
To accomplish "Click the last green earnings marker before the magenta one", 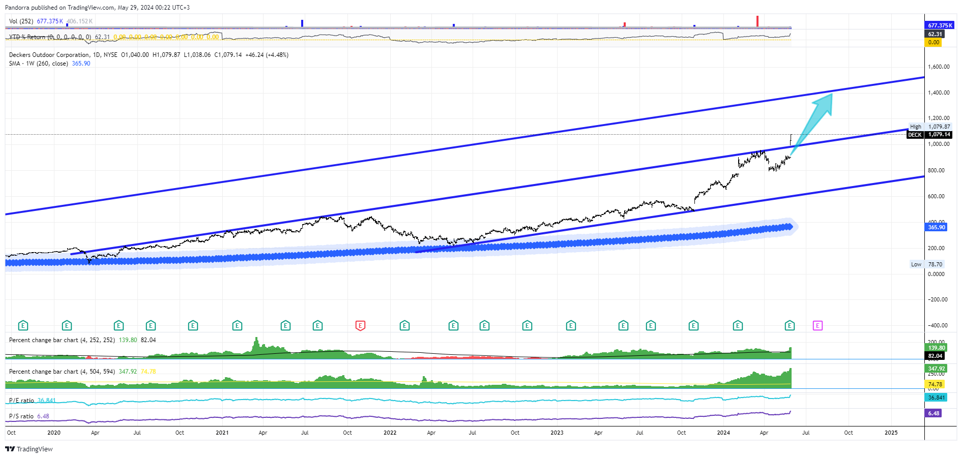I will 790,325.
